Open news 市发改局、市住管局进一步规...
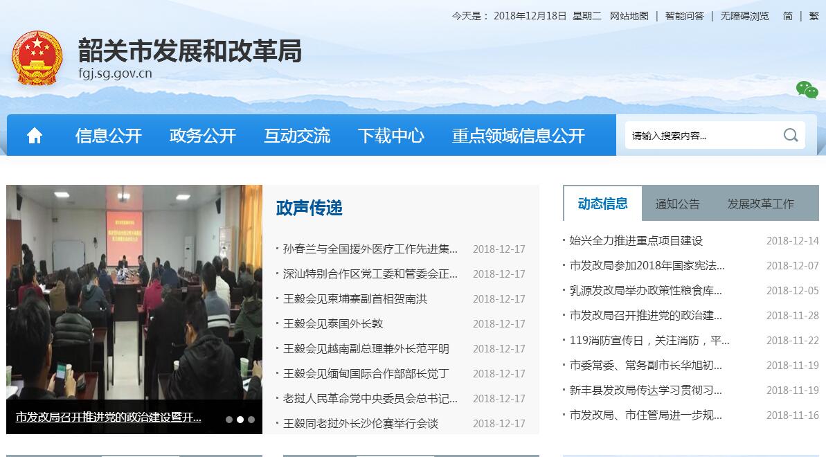 646,415
